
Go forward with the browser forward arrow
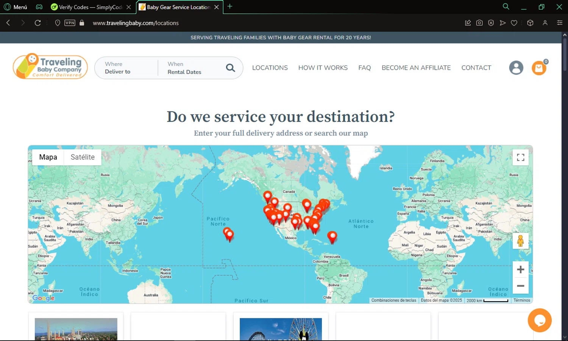[x=23, y=23]
